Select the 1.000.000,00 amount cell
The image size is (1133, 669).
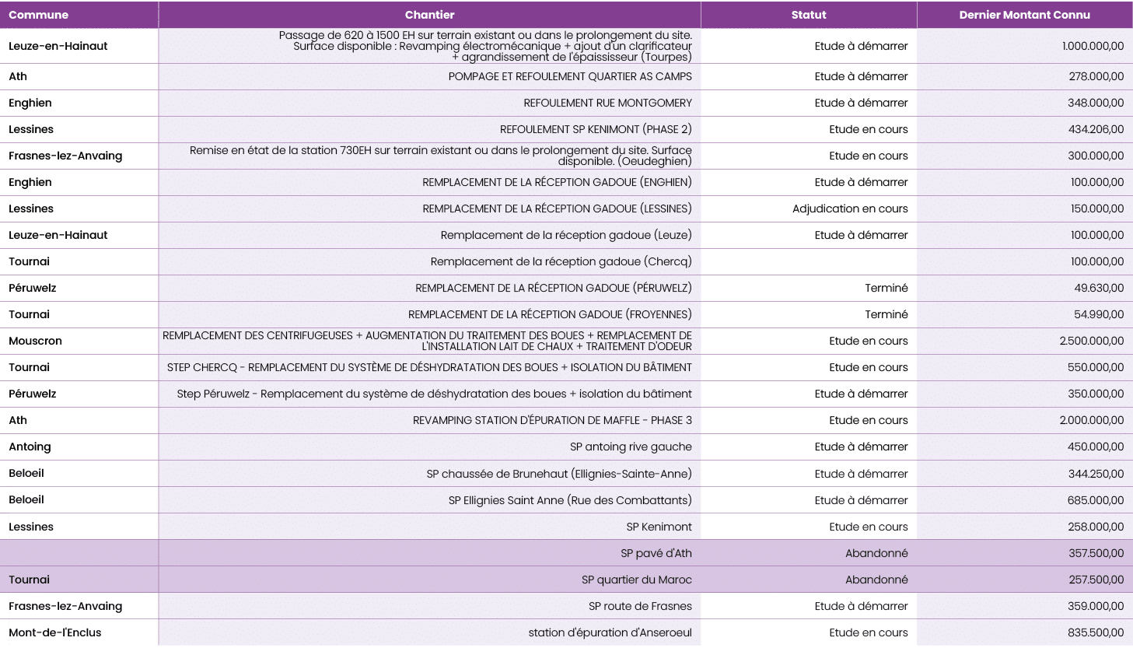point(1093,46)
